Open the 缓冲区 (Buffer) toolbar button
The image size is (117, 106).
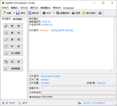tap(33, 13)
